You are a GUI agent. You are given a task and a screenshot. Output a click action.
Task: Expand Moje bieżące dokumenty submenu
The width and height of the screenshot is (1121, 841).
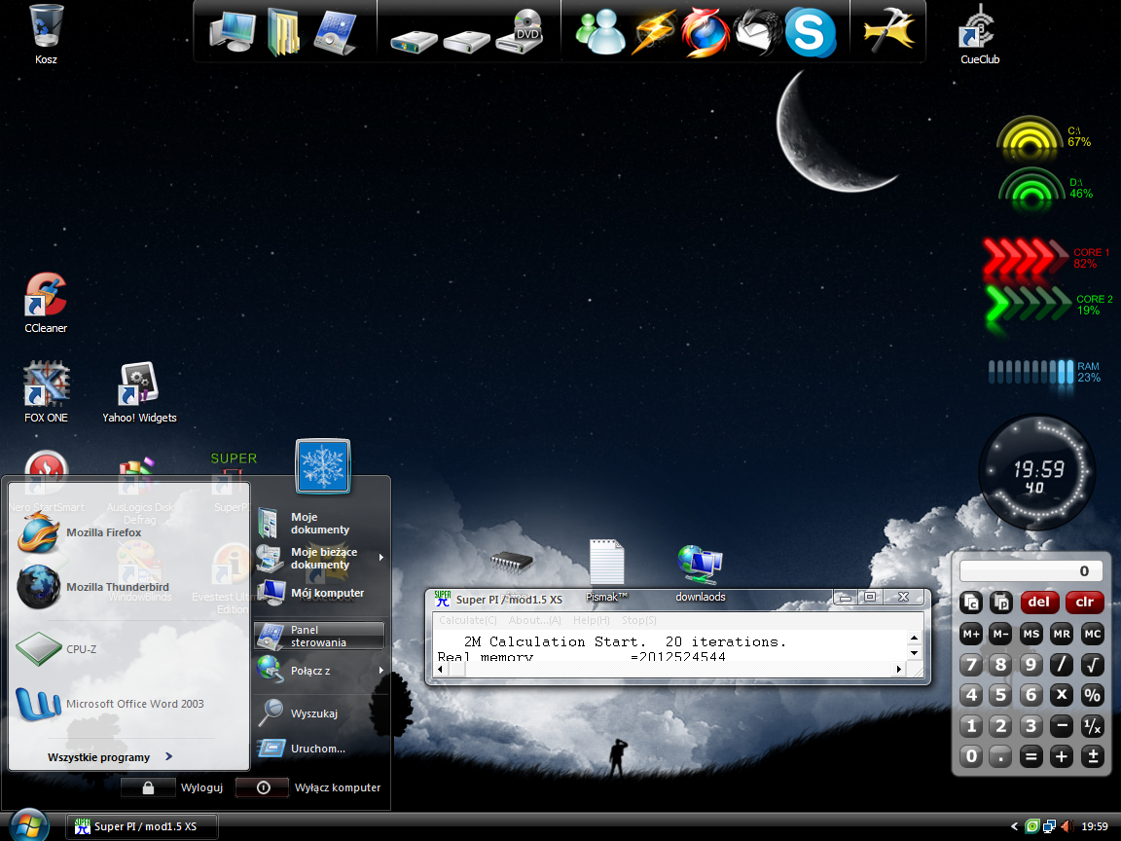coord(319,558)
